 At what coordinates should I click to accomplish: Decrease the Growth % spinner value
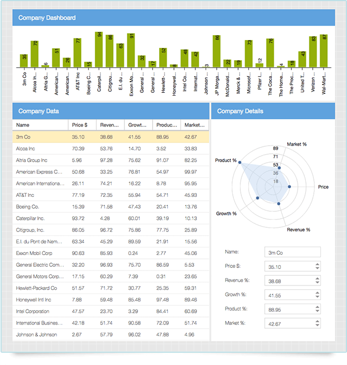[317, 297]
